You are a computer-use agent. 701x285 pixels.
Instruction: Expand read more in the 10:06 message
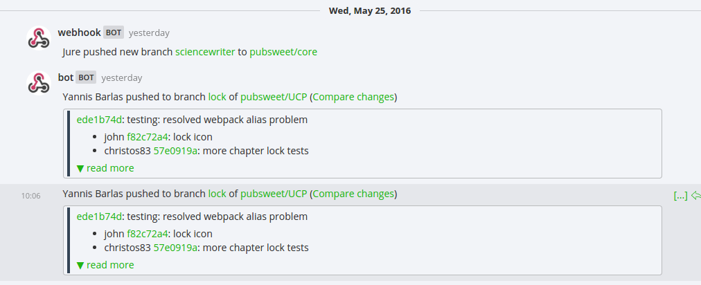[105, 265]
